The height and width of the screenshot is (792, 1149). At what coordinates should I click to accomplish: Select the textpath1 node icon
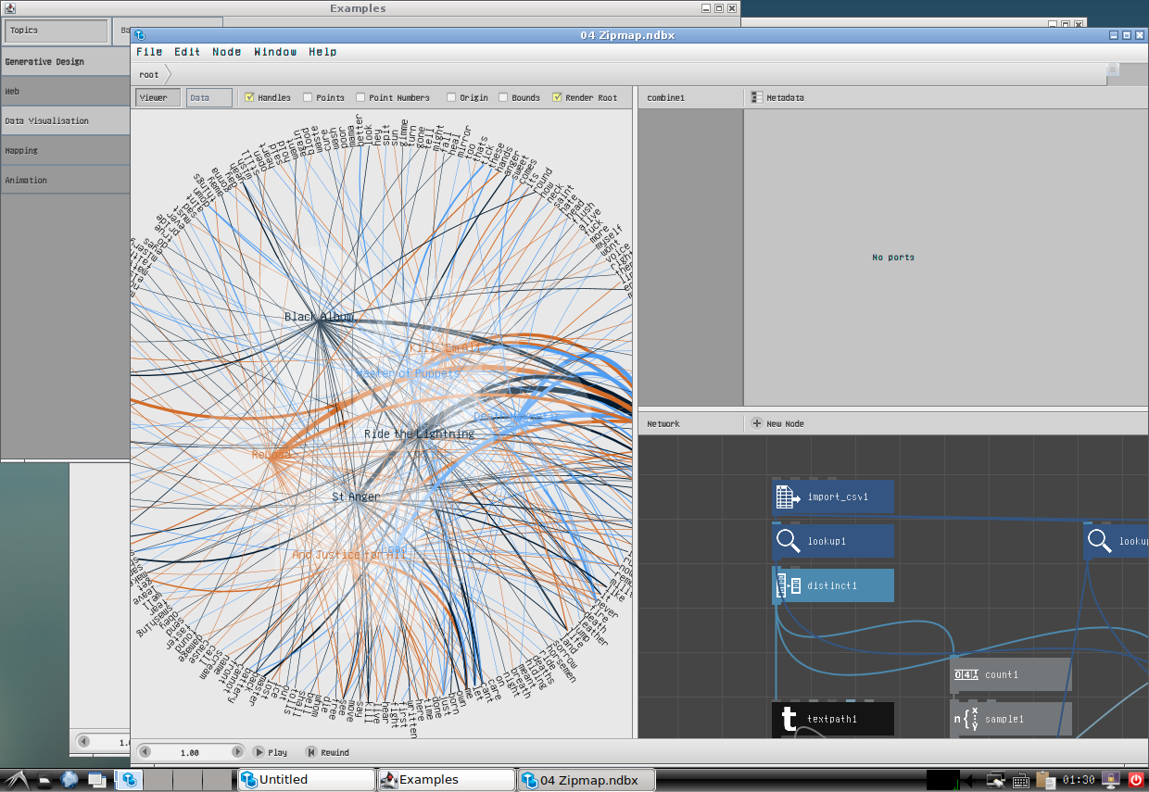pos(788,719)
